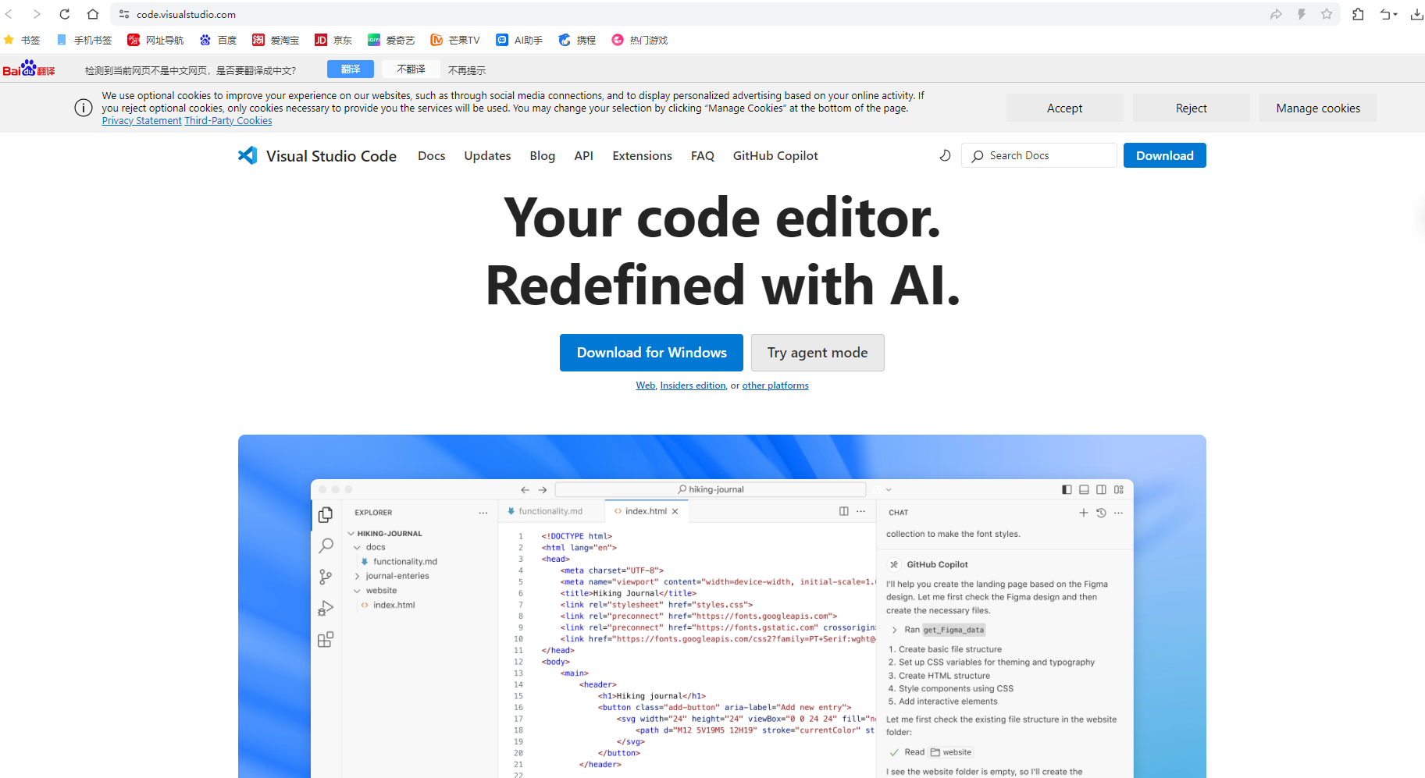
Task: Go back with the browser back arrow
Action: pyautogui.click(x=9, y=14)
